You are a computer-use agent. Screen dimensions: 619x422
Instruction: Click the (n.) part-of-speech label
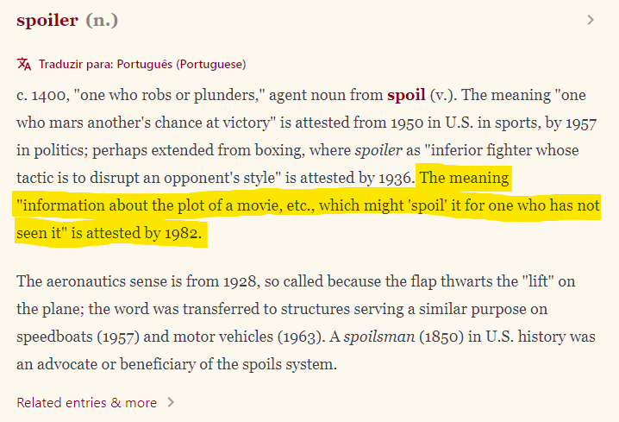pos(103,20)
